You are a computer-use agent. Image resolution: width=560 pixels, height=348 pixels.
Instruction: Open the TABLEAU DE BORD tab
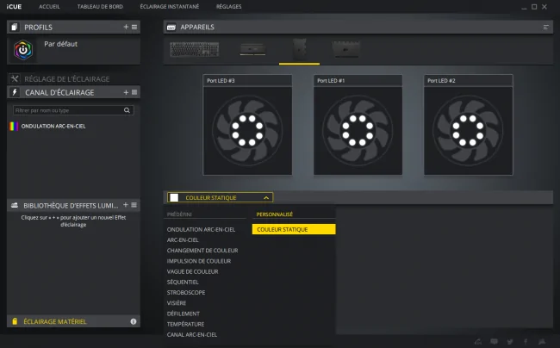(x=100, y=6)
